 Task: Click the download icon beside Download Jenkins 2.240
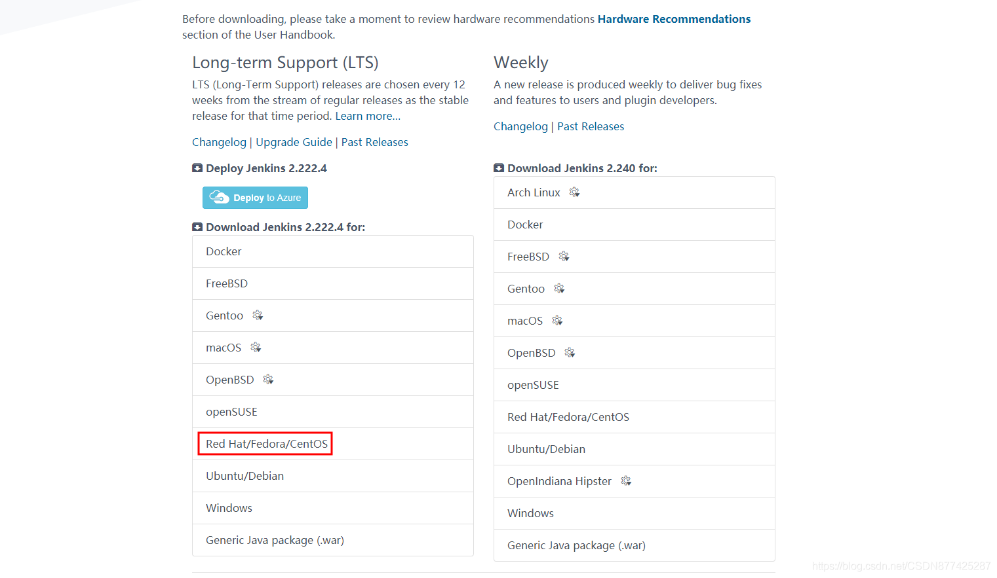tap(499, 168)
